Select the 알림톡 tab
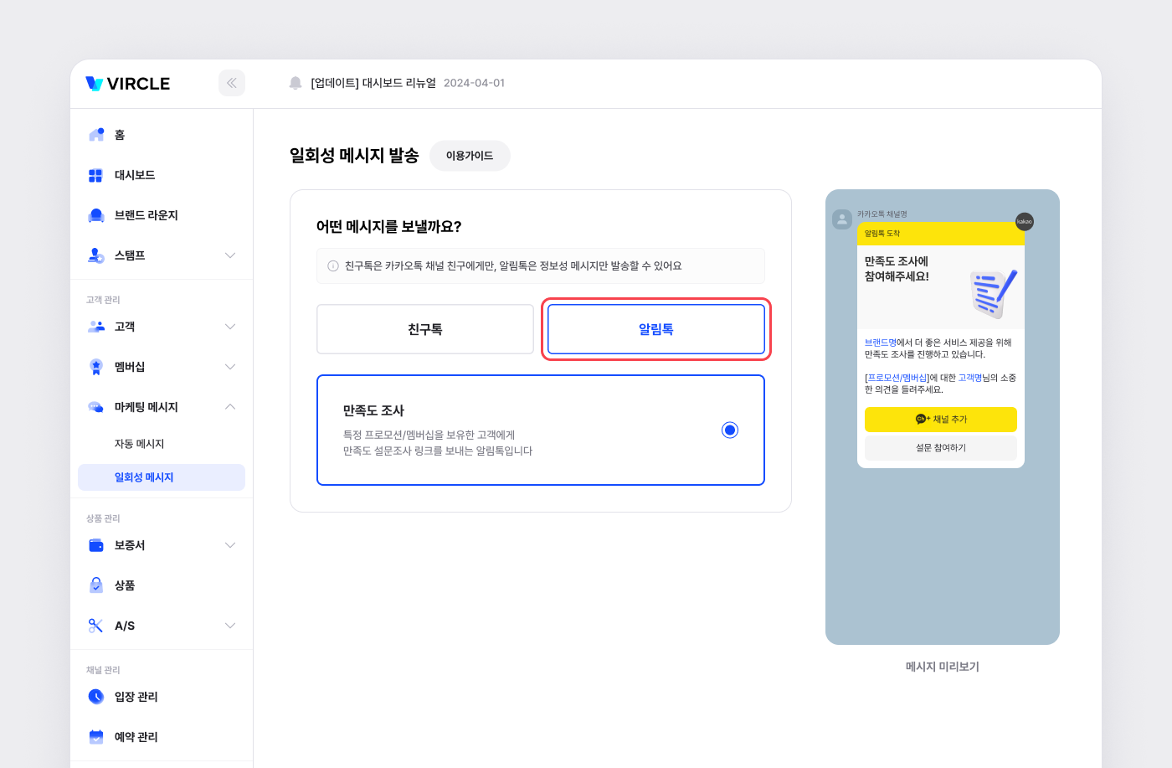The width and height of the screenshot is (1172, 768). coord(656,329)
